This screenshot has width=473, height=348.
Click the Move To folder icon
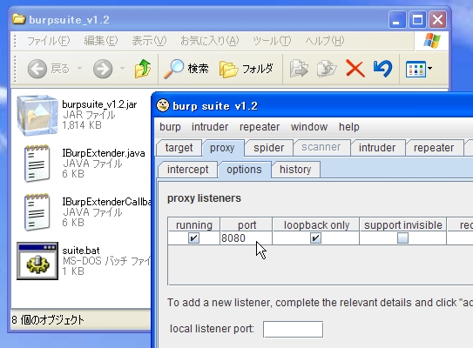pyautogui.click(x=299, y=69)
